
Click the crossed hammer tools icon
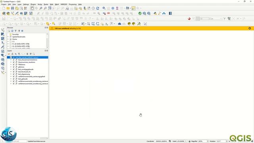[x=139, y=24]
